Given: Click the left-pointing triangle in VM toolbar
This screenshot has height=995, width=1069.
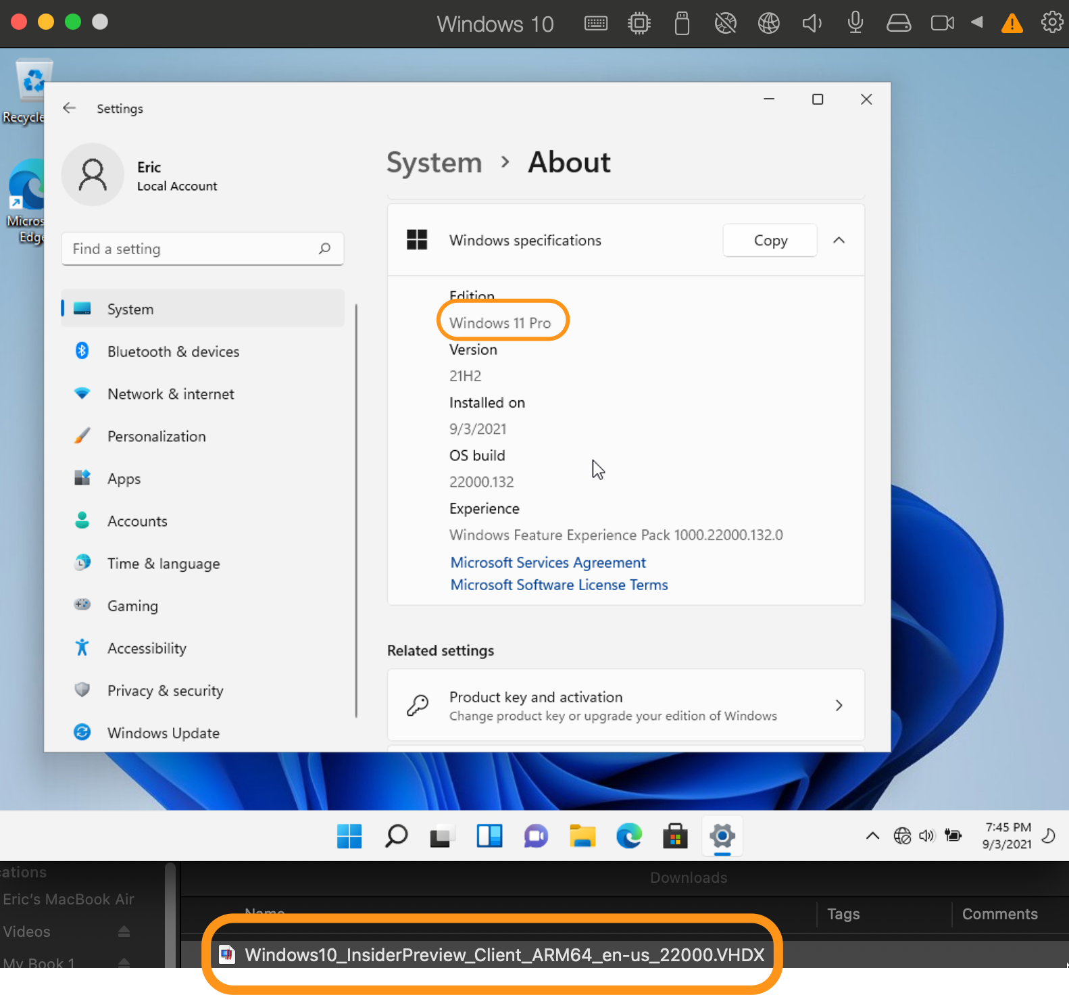Looking at the screenshot, I should (x=976, y=22).
